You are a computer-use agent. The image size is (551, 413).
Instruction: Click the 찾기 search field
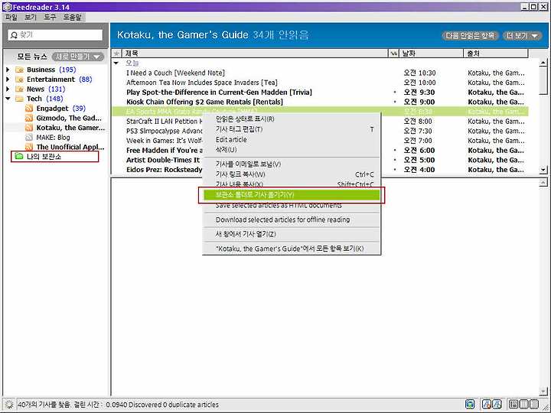pyautogui.click(x=55, y=34)
